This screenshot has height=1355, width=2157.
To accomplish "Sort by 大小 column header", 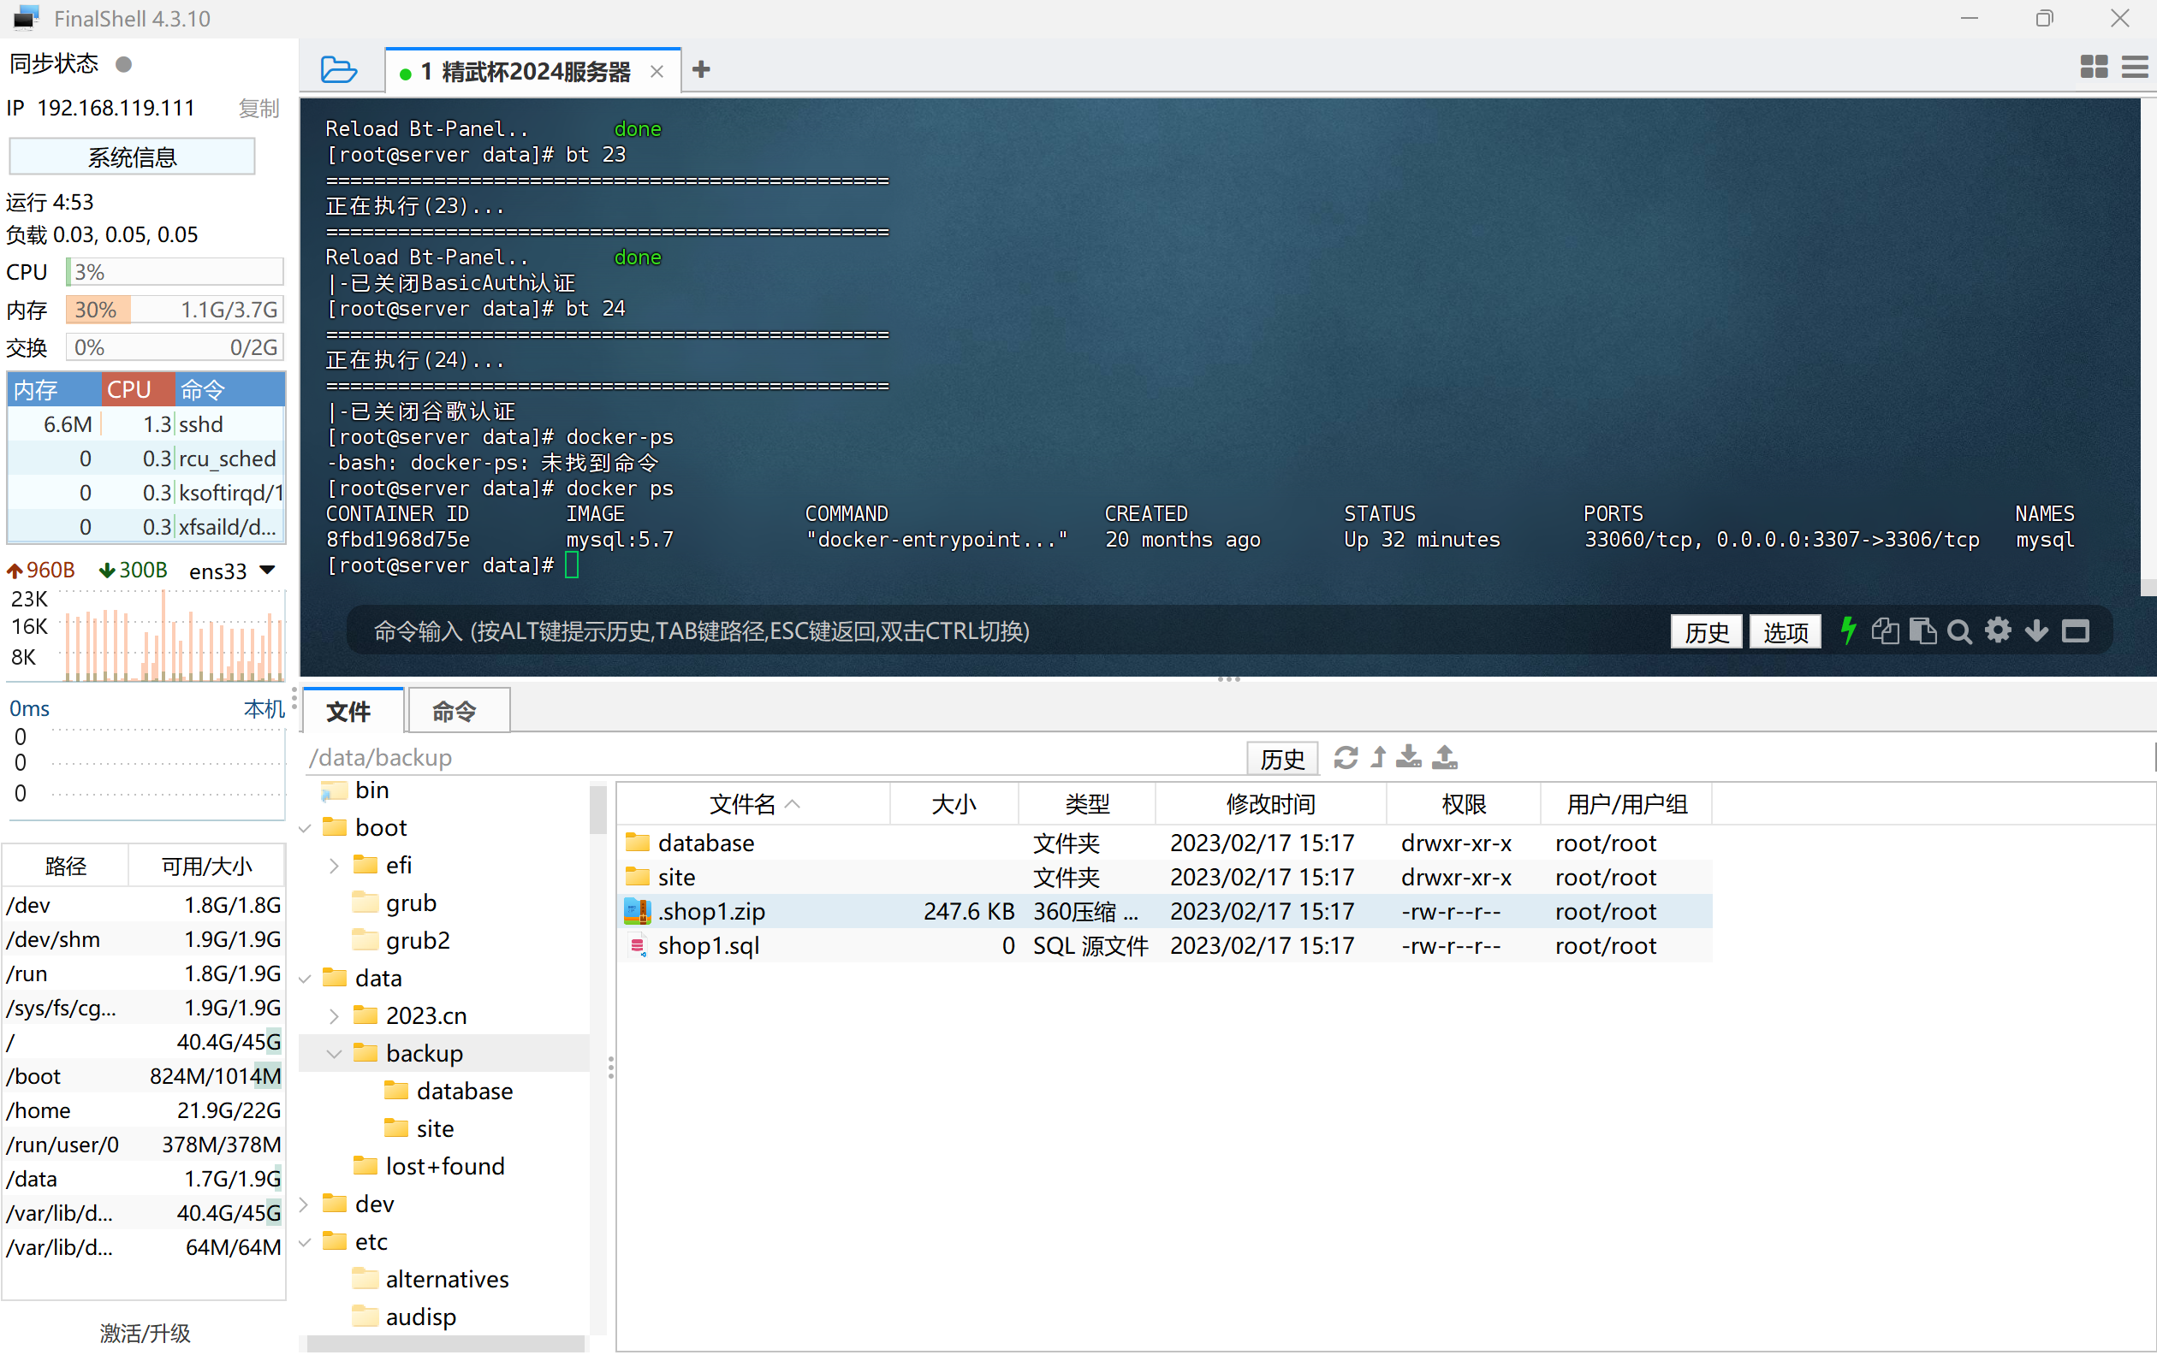I will point(954,804).
